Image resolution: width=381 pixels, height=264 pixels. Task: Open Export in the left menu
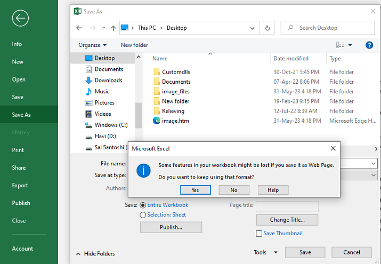pyautogui.click(x=20, y=186)
